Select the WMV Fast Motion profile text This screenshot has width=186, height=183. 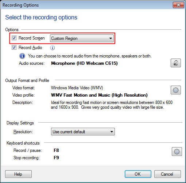[99, 95]
